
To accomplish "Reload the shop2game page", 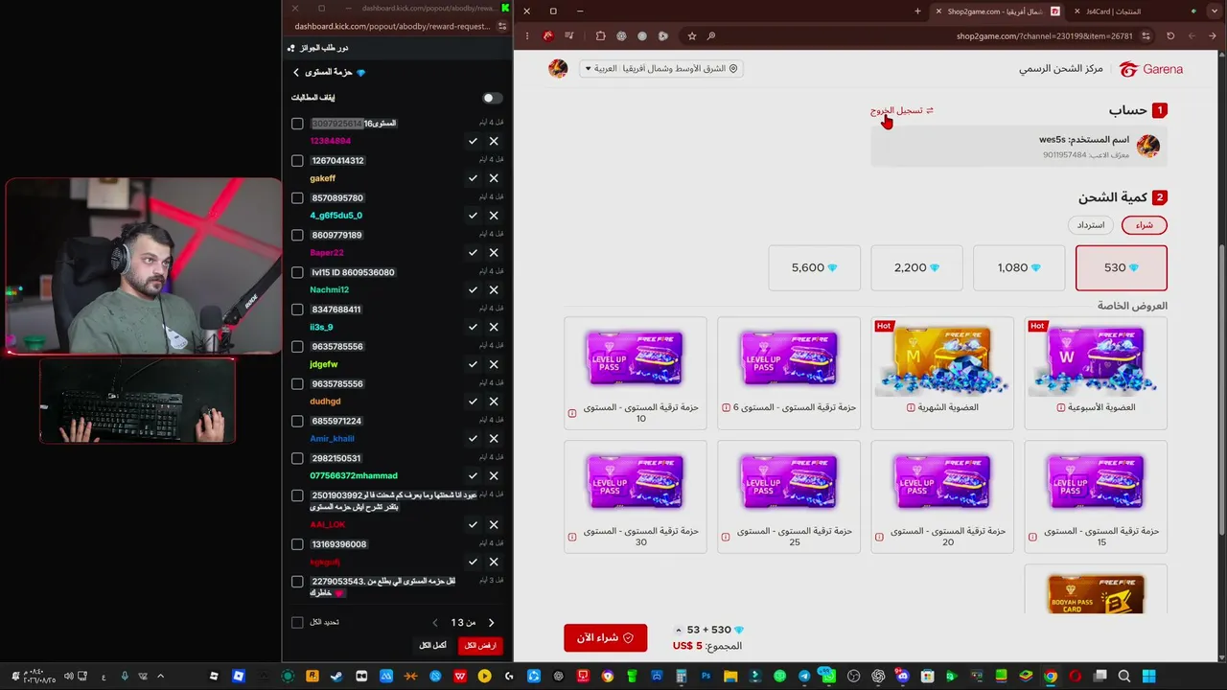I will pyautogui.click(x=1170, y=36).
